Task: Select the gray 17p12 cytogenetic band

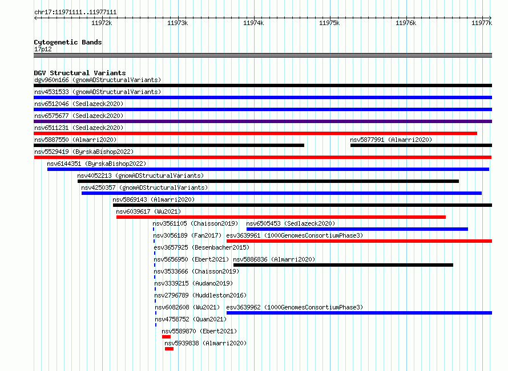Action: point(263,55)
